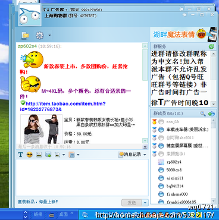The height and width of the screenshot is (220, 219).
Task: Click sender name zp602s4 in chat
Action: pyautogui.click(x=27, y=46)
